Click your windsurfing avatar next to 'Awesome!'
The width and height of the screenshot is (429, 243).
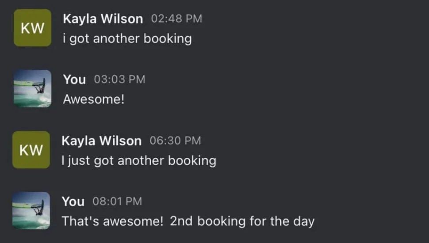[x=33, y=88]
